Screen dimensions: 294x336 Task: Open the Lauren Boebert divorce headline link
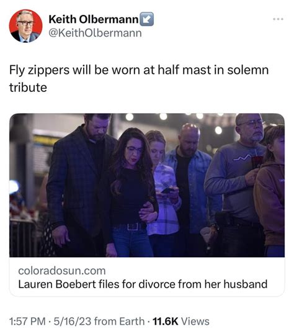click(x=143, y=284)
